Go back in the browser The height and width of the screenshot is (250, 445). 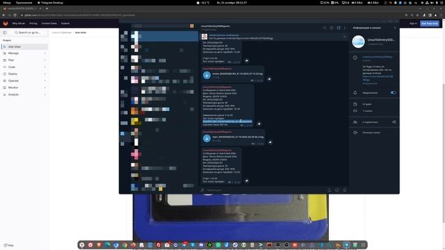pos(3,15)
